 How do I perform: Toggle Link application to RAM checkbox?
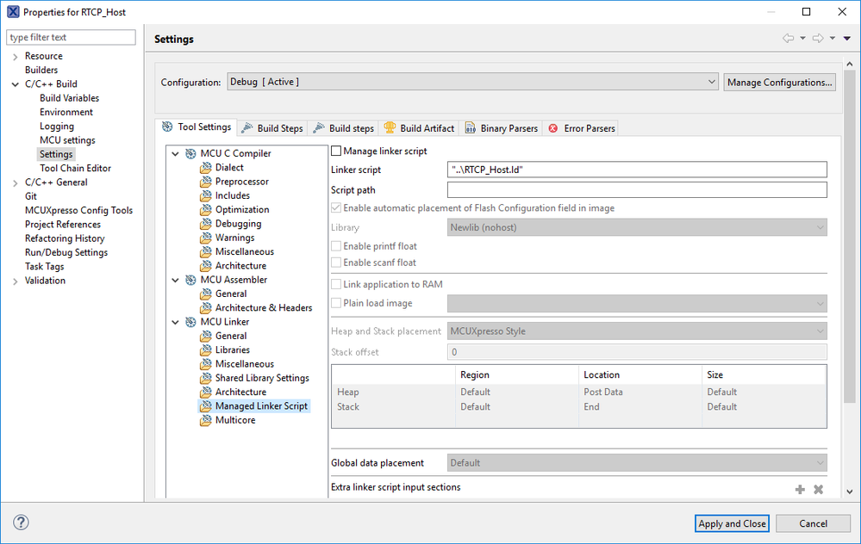point(336,285)
